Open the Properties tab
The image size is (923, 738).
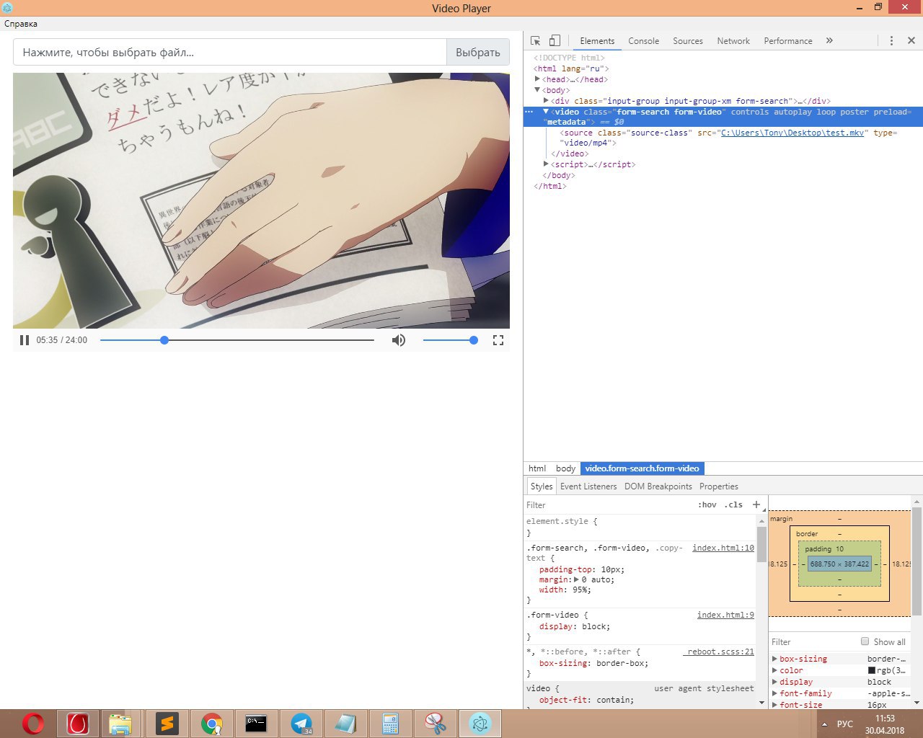(719, 486)
